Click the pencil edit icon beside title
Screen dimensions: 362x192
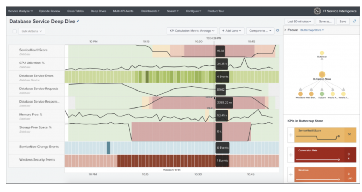78,21
